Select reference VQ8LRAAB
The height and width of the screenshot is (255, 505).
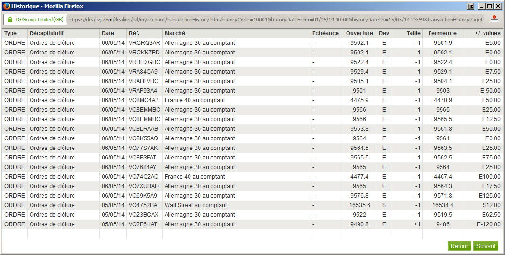click(143, 128)
